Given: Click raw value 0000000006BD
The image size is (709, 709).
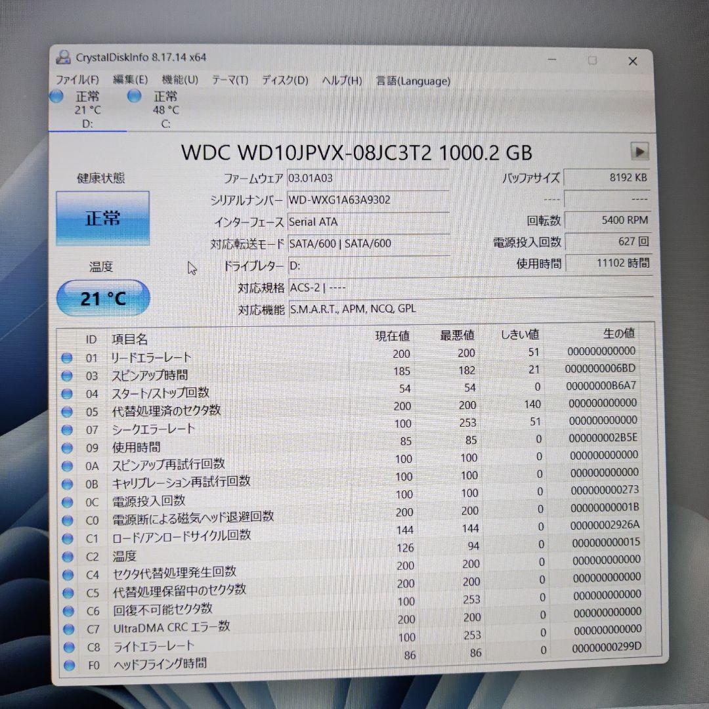Looking at the screenshot, I should [x=600, y=368].
